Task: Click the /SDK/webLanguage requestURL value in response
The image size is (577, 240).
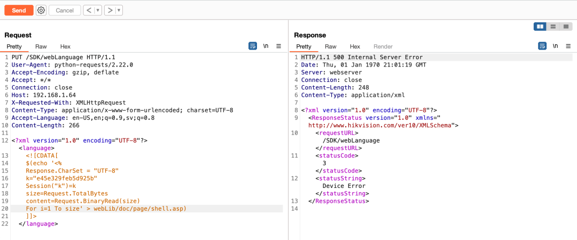Action: click(x=350, y=140)
